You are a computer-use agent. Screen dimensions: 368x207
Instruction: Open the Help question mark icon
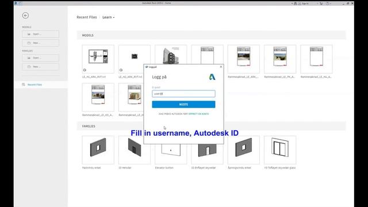[327, 3]
